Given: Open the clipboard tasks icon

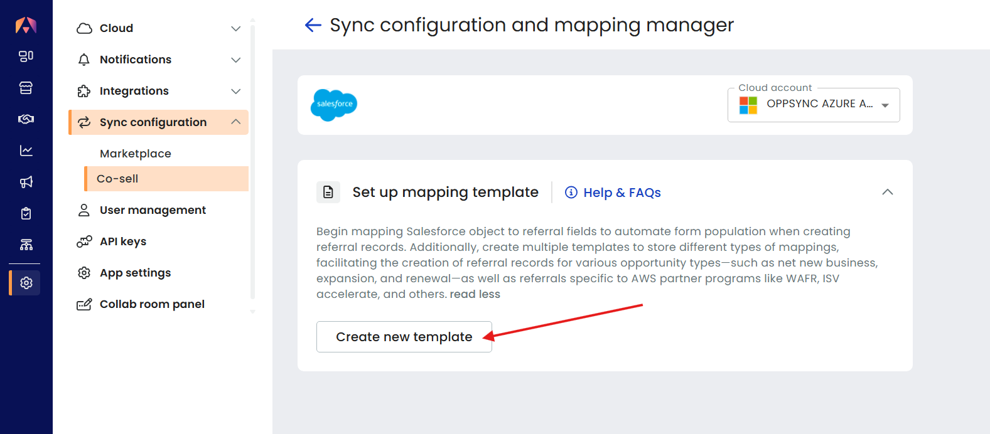Looking at the screenshot, I should pyautogui.click(x=26, y=213).
